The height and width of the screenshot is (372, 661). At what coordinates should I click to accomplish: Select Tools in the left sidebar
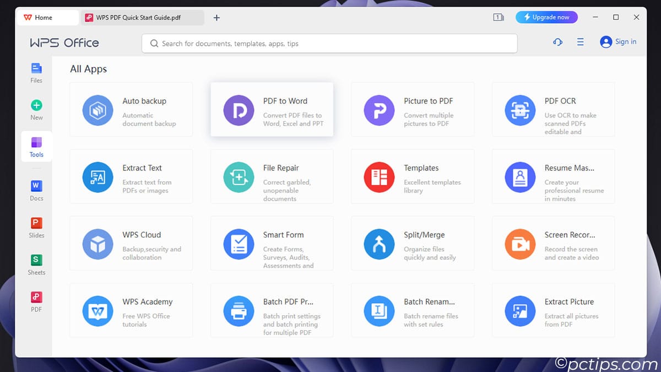[x=36, y=146]
